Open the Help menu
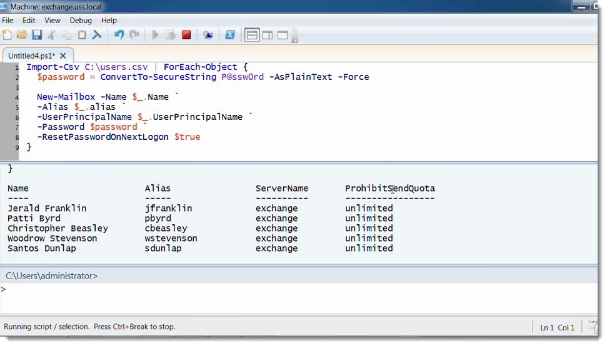 coord(109,21)
